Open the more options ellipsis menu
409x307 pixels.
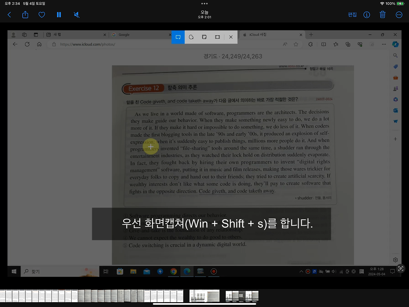(x=399, y=15)
